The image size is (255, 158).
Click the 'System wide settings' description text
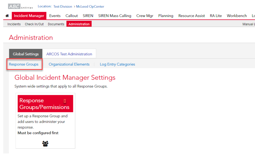[61, 86]
